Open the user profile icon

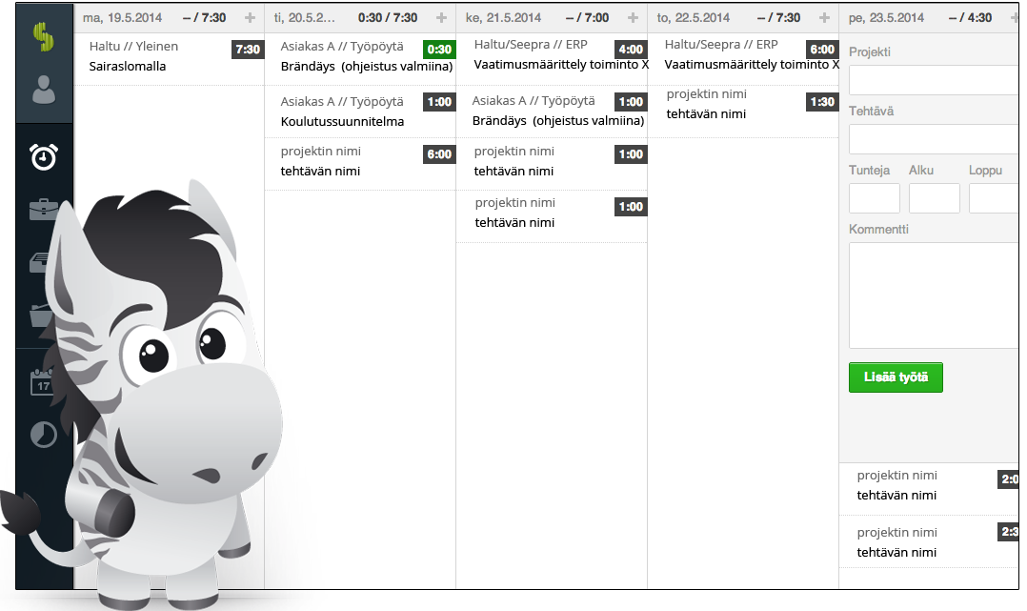(43, 90)
